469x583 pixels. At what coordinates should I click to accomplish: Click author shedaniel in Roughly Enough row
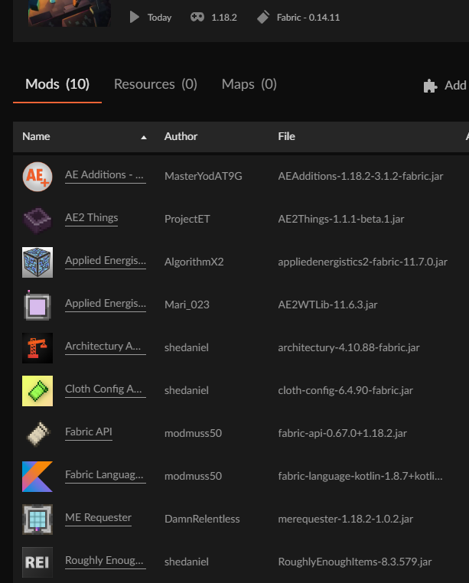point(187,562)
